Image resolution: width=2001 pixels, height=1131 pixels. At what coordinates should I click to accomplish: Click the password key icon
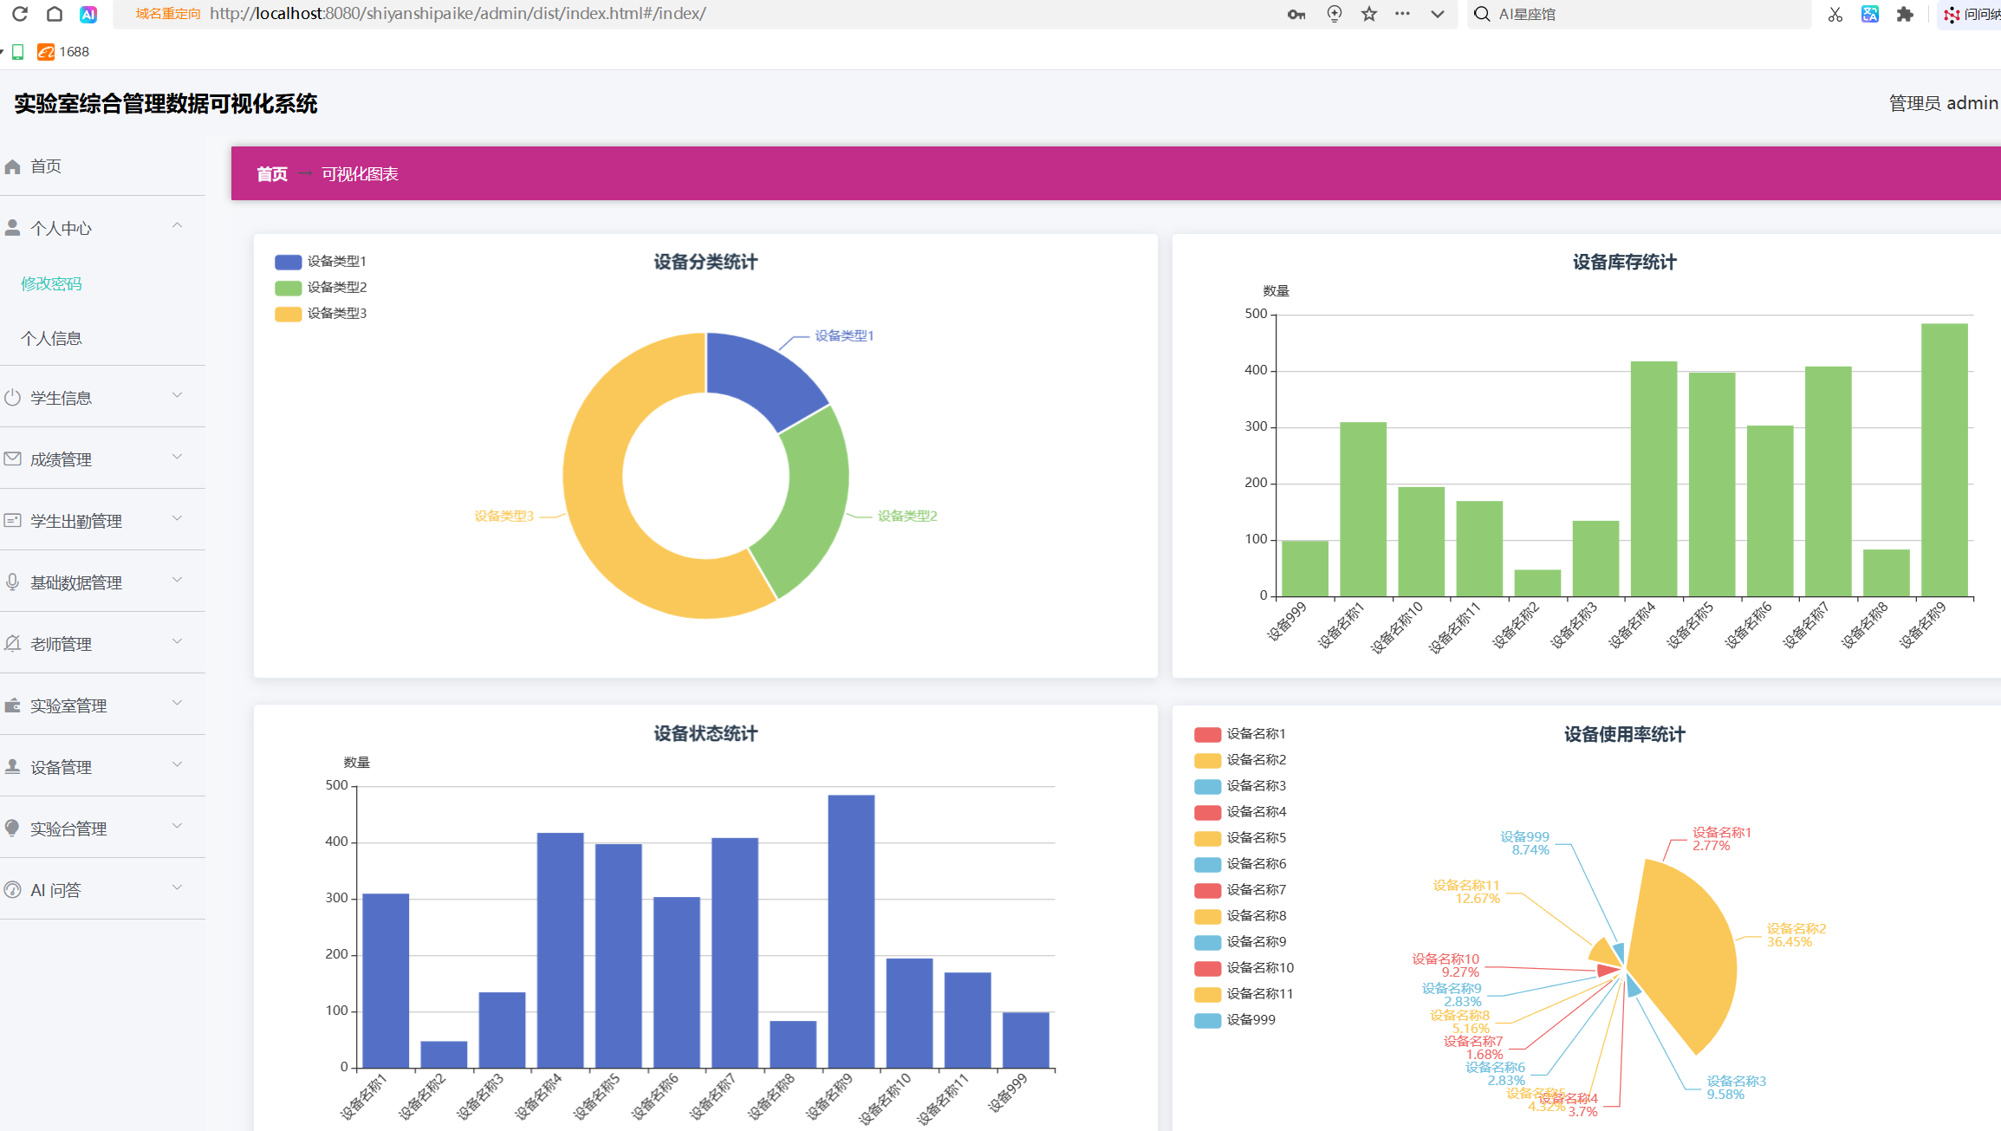(1296, 14)
